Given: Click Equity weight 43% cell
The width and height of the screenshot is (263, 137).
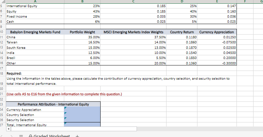Looking at the screenshot, I should [82, 11].
